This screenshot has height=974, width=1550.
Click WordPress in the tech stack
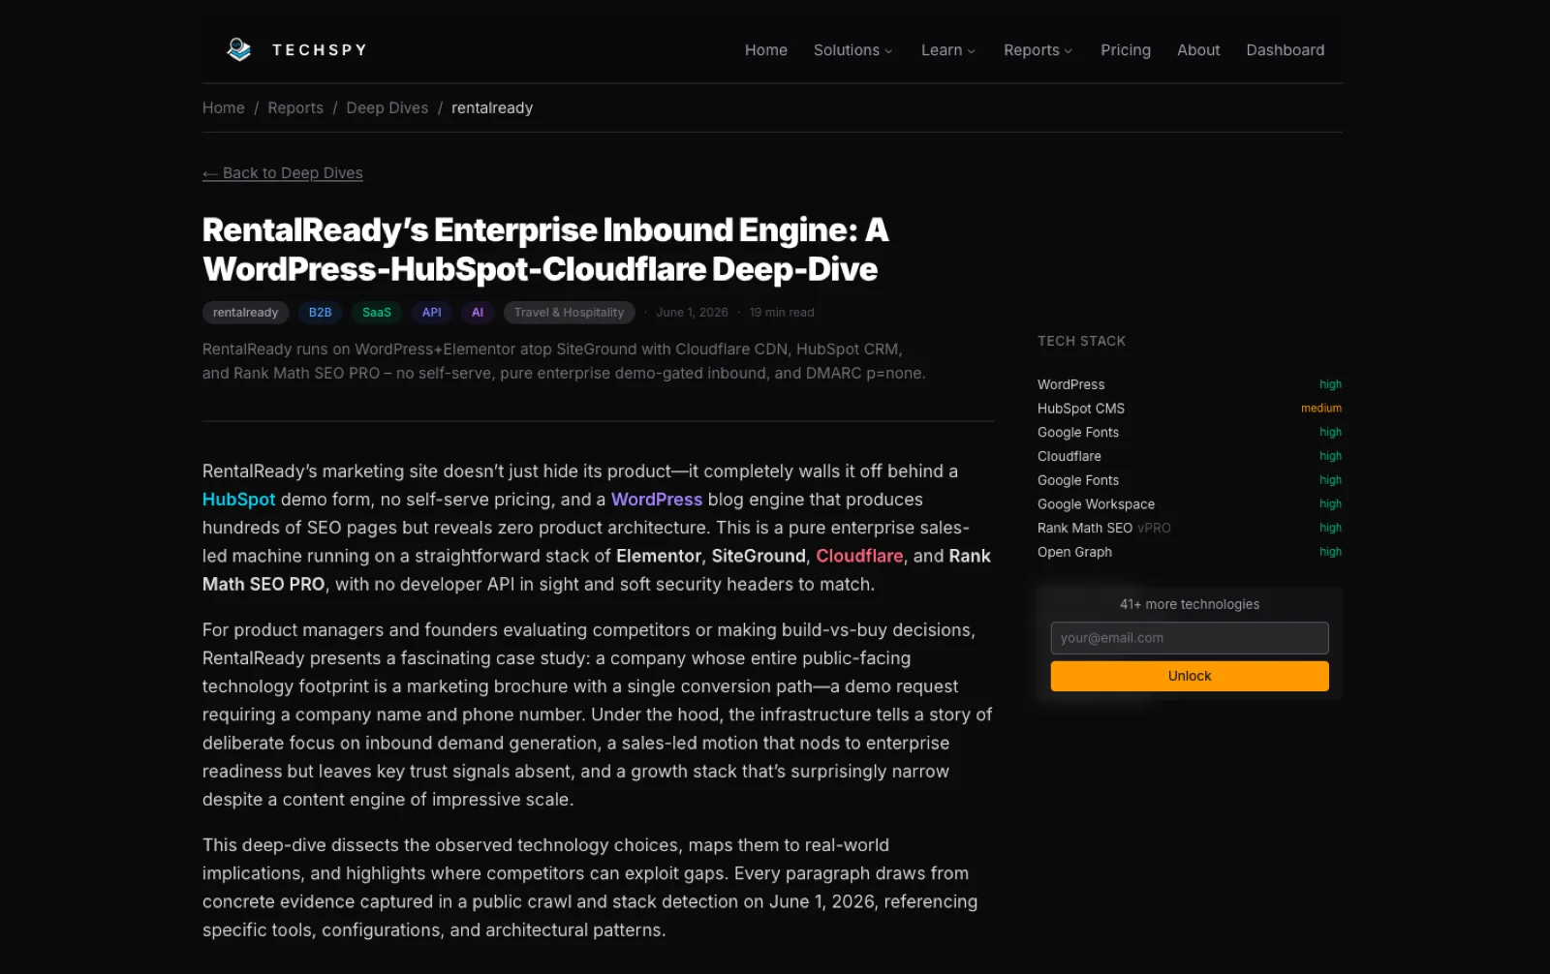click(1070, 384)
